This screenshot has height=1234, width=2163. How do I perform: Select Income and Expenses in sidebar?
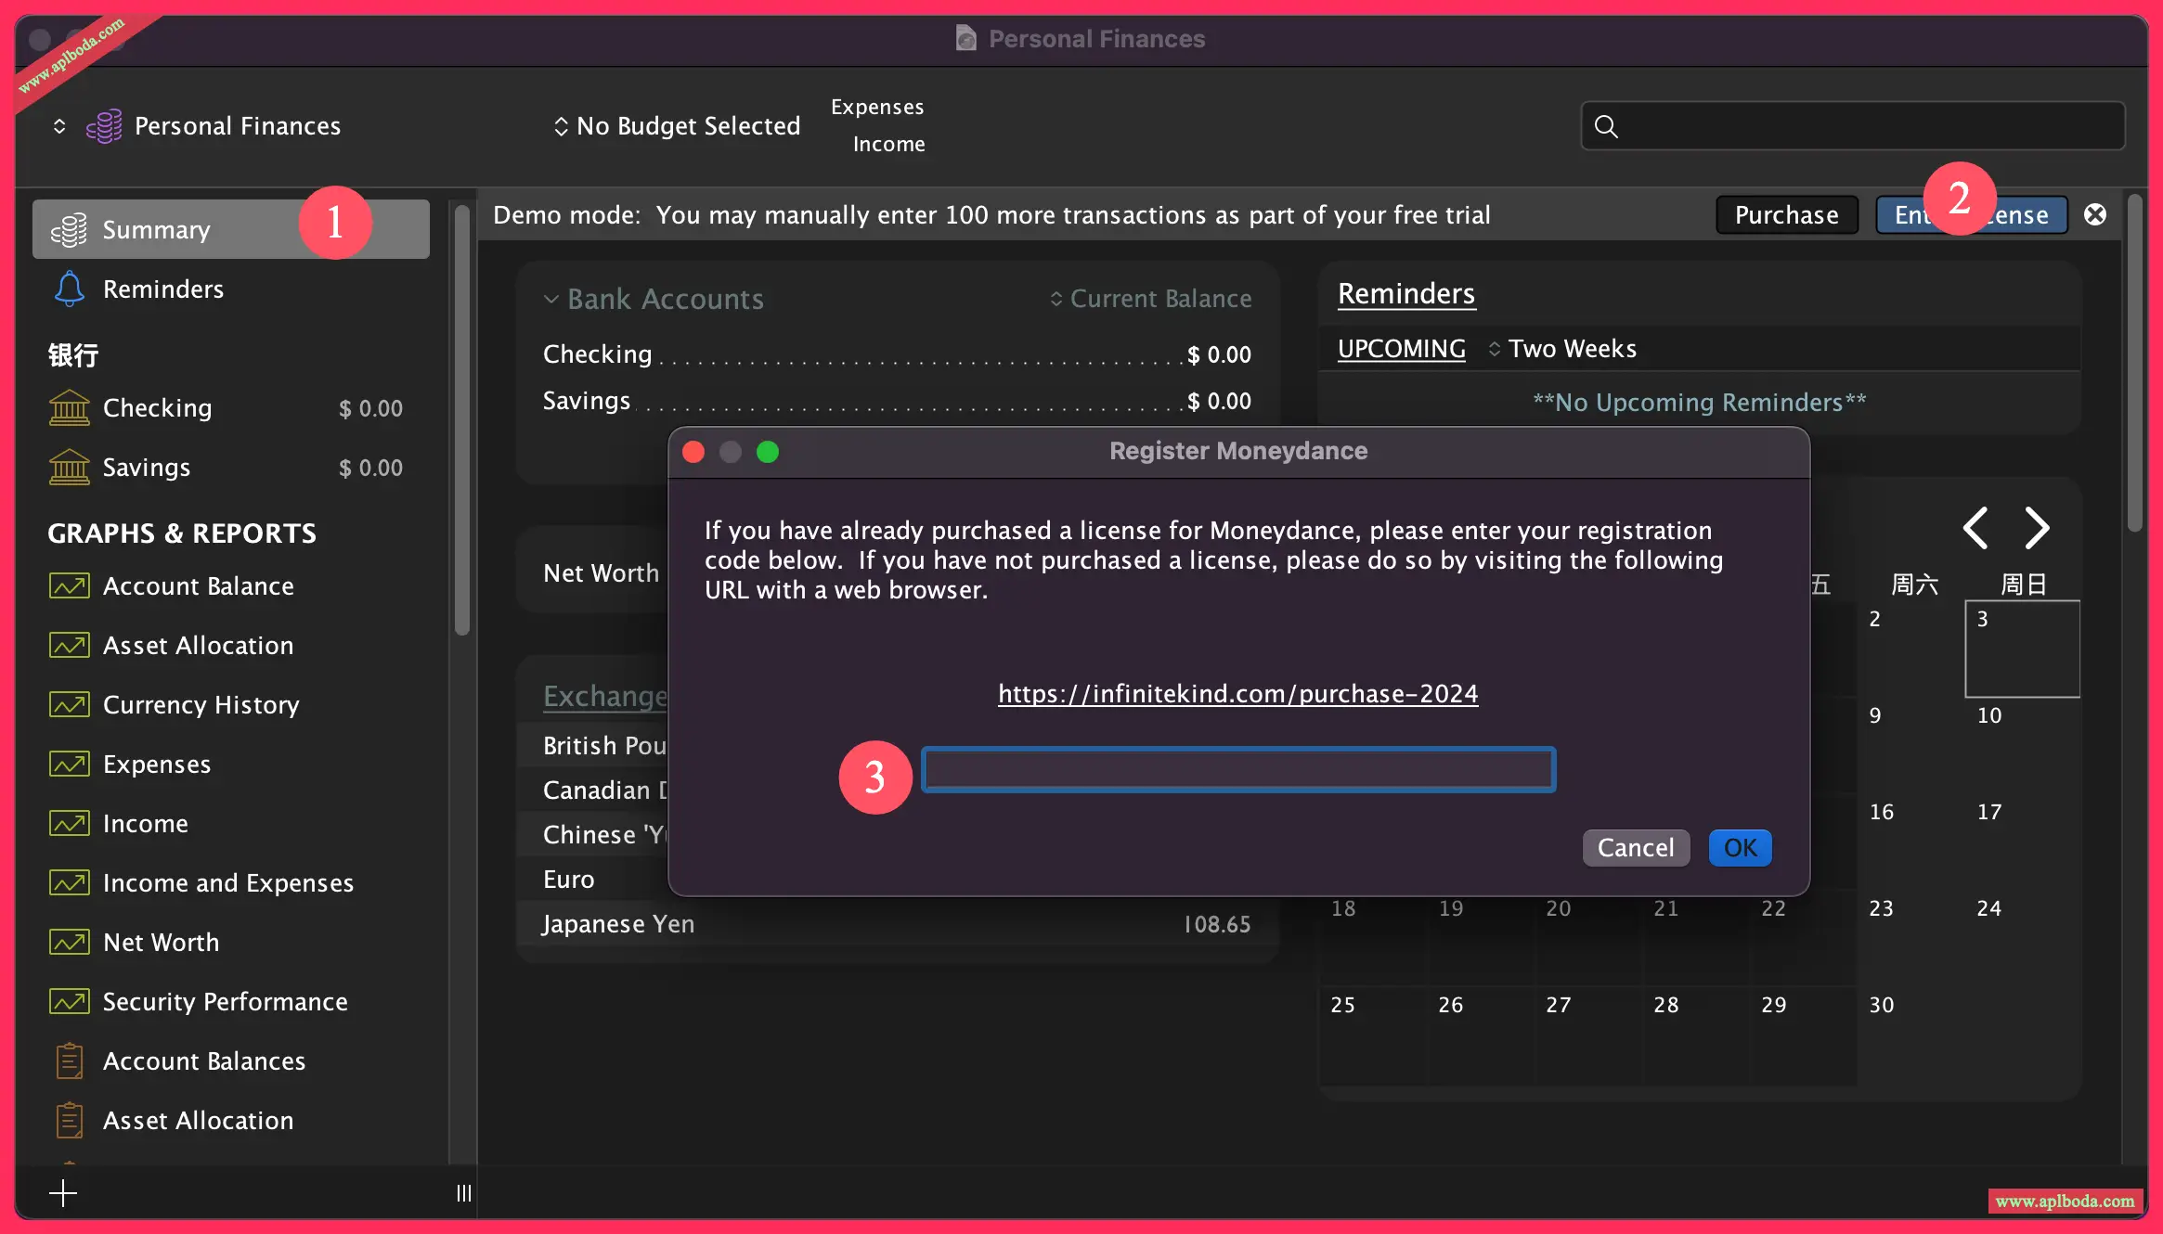(x=227, y=883)
